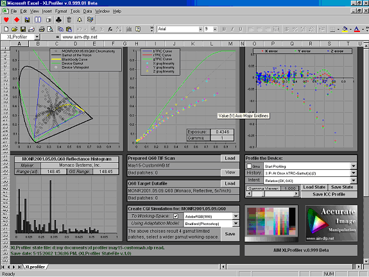Click the red diamond toolbar icon
The height and width of the screenshot is (277, 369).
point(17,20)
